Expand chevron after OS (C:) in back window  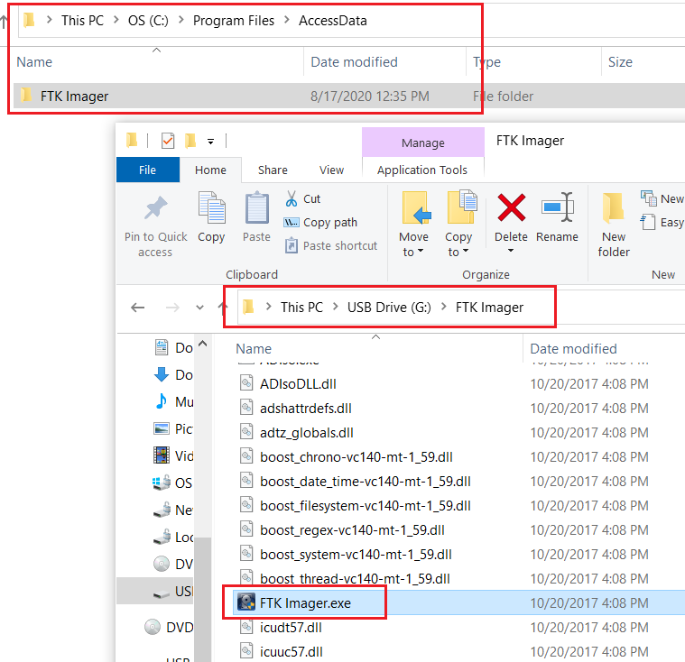coord(181,20)
